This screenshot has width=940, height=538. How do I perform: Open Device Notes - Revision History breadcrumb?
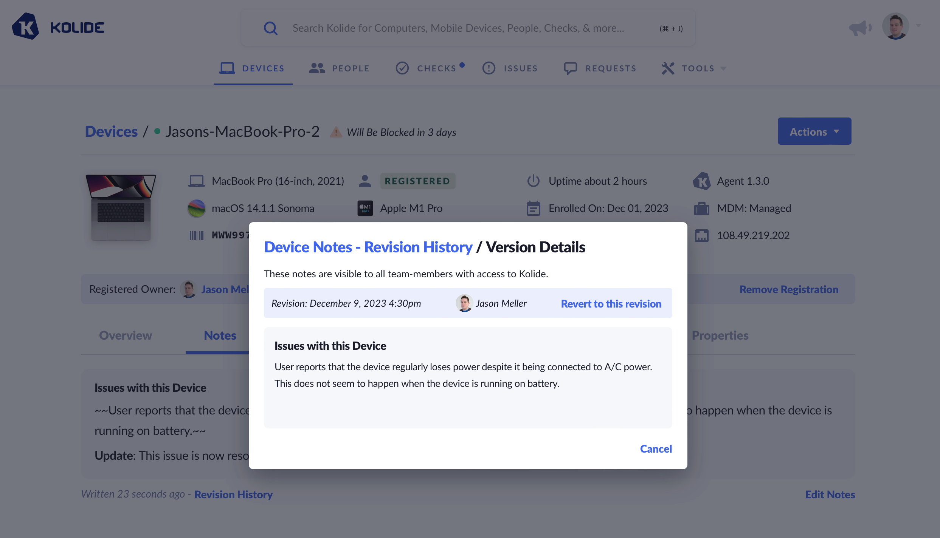(x=368, y=247)
